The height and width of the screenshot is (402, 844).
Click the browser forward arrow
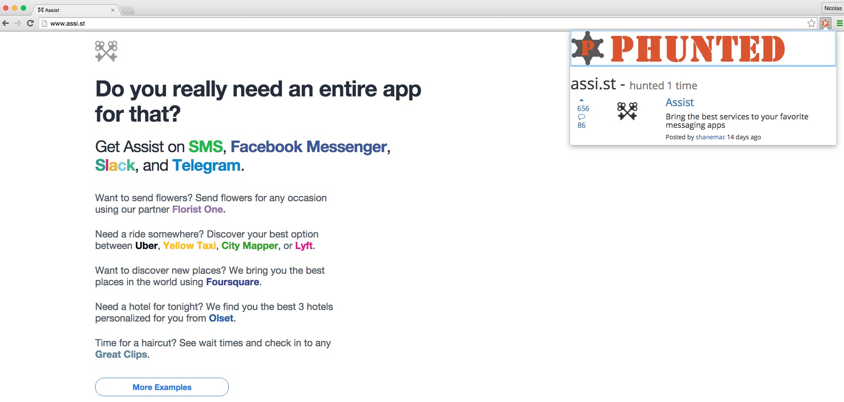coord(18,23)
